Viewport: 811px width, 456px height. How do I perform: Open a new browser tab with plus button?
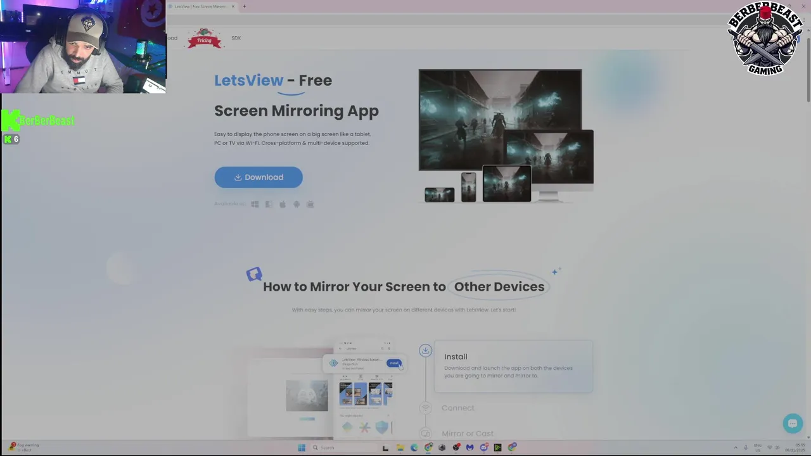[x=244, y=6]
